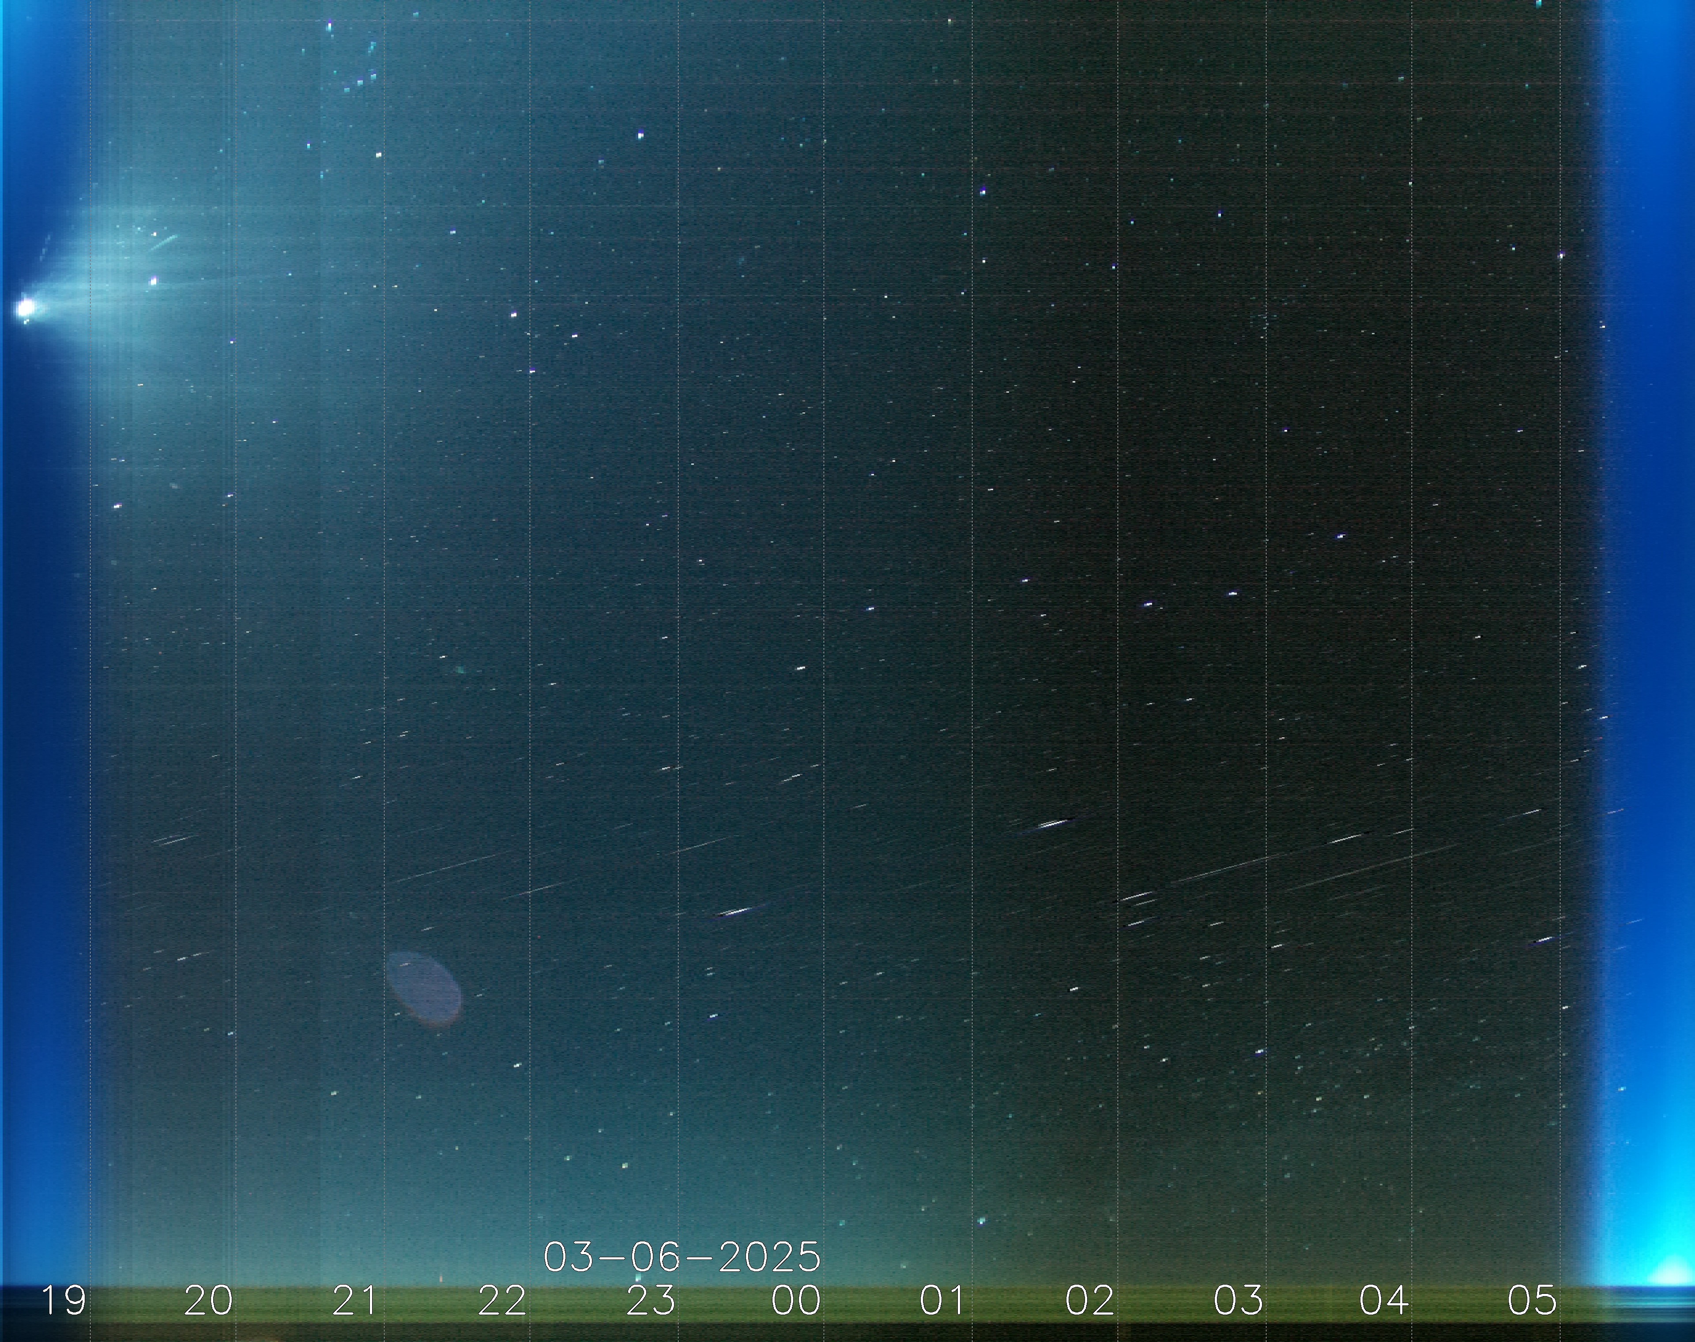Viewport: 1695px width, 1342px height.
Task: Select the 23 hour label
Action: (650, 1301)
